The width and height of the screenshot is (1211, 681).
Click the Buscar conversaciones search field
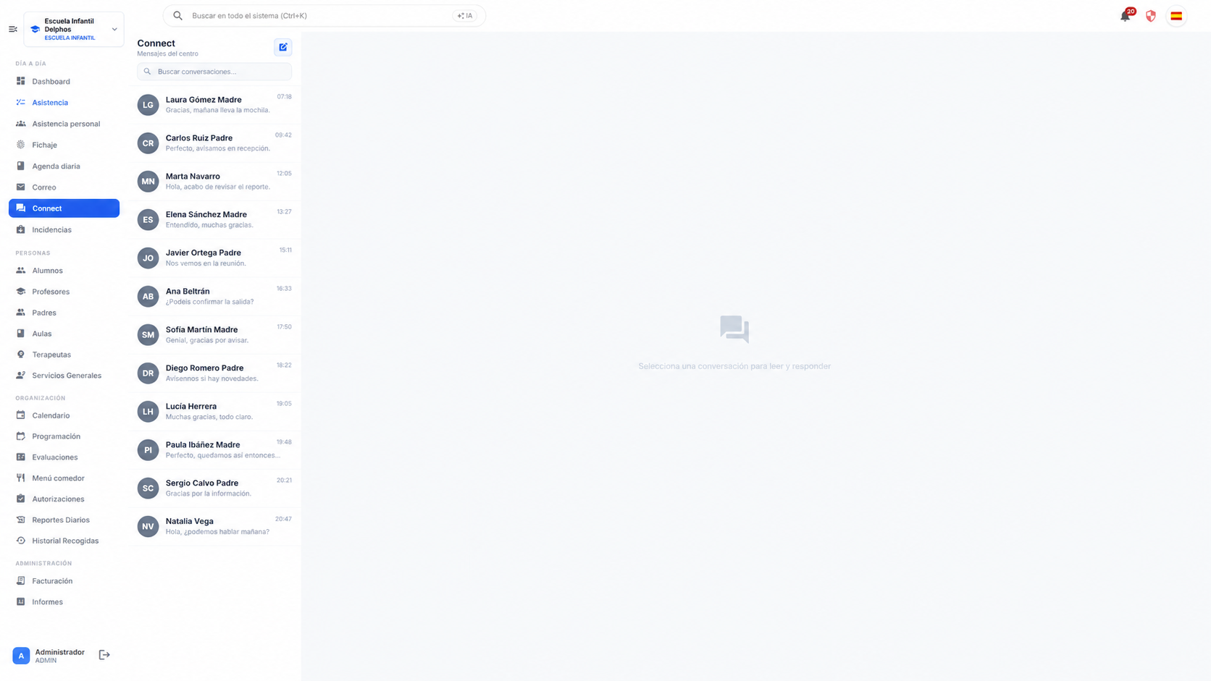coord(214,72)
